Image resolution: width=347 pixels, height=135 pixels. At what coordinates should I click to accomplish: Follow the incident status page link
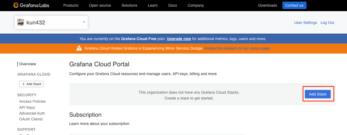click(x=237, y=48)
